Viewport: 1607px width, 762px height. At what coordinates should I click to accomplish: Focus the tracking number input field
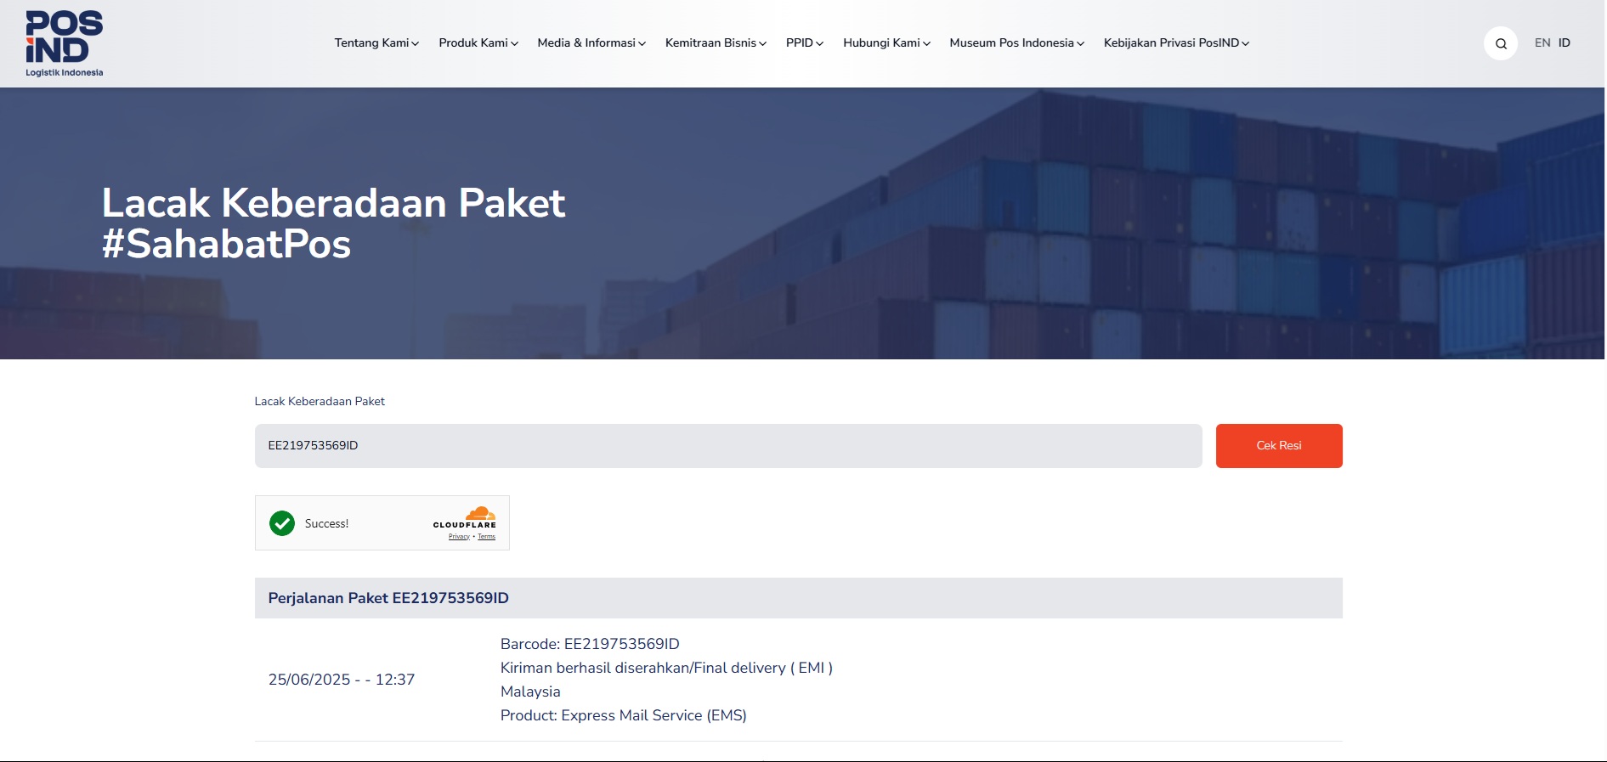(728, 446)
